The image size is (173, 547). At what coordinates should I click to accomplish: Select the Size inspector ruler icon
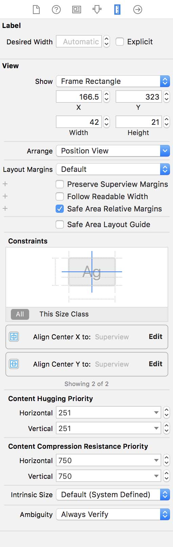tap(117, 10)
